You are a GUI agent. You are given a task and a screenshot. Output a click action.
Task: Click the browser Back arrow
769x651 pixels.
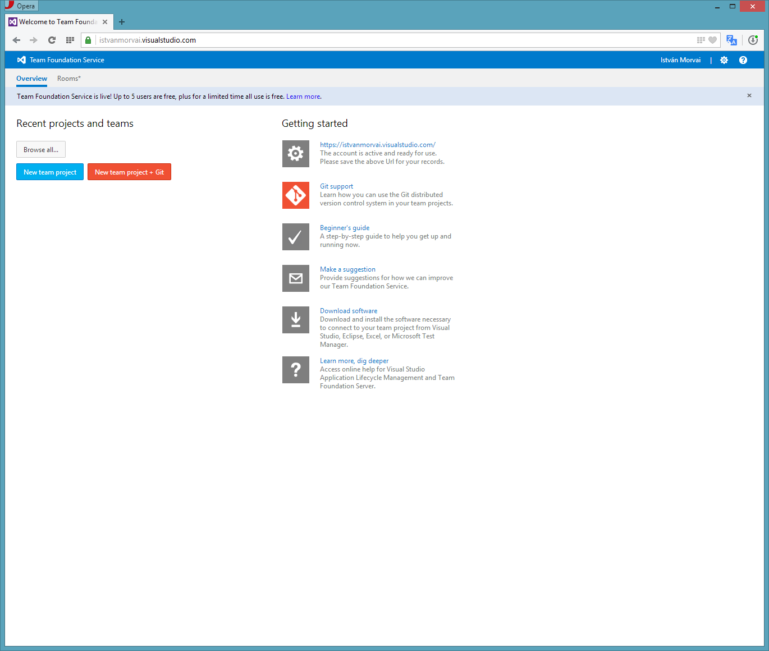coord(16,40)
